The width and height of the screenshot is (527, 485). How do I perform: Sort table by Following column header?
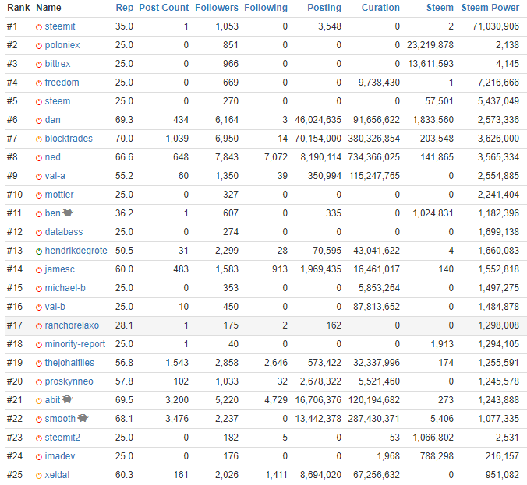266,8
